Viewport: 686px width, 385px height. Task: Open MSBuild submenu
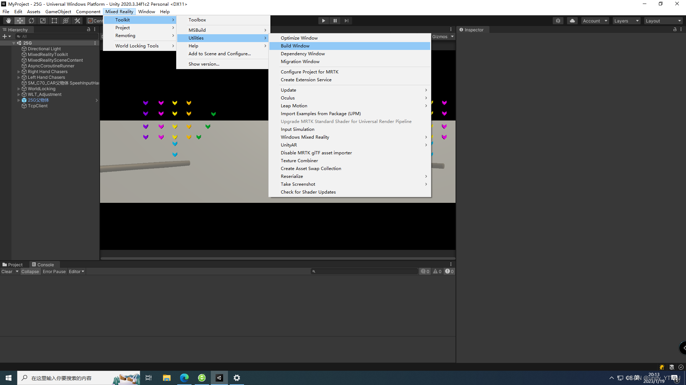click(x=223, y=30)
